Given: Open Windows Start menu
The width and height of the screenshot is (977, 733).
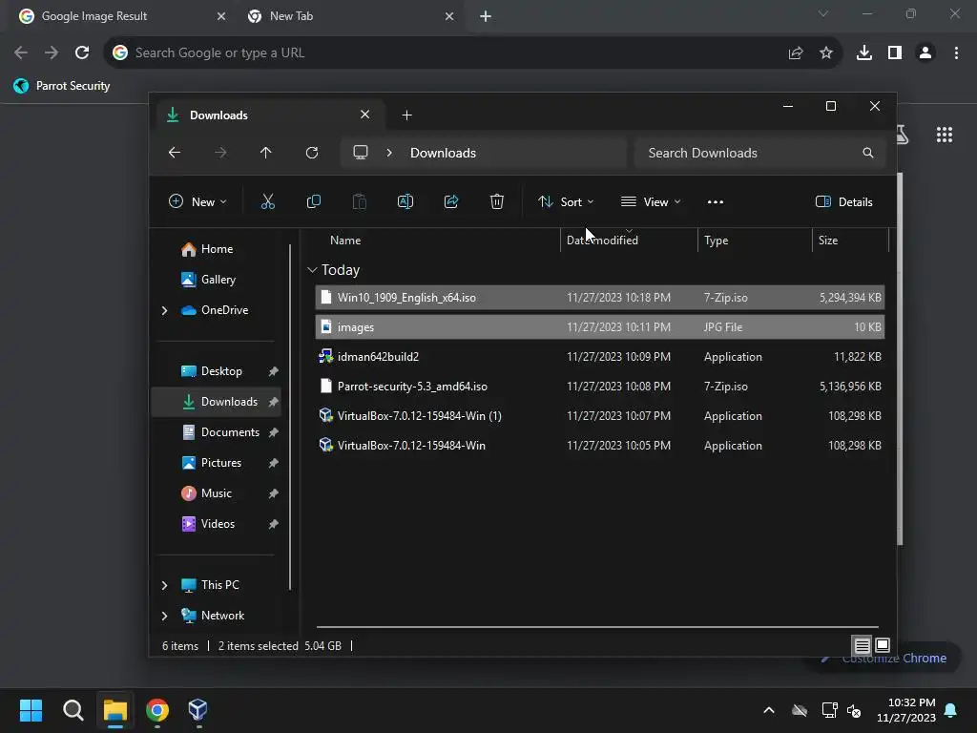Looking at the screenshot, I should 31,710.
